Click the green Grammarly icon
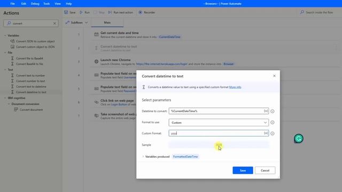The height and width of the screenshot is (192, 342). (299, 139)
